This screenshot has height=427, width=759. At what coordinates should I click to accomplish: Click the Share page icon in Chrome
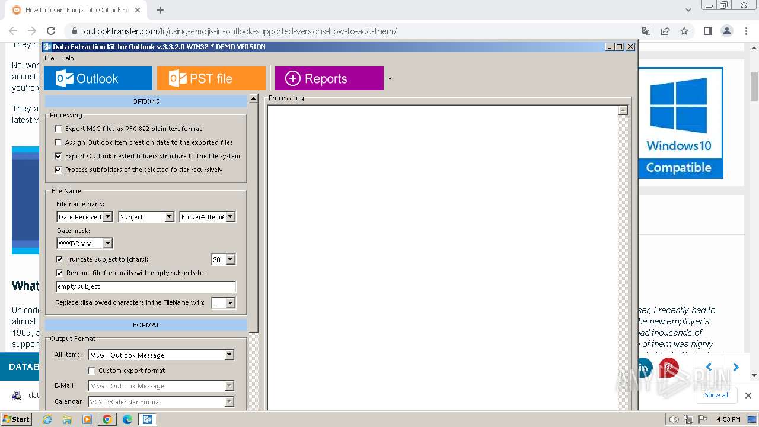point(665,31)
